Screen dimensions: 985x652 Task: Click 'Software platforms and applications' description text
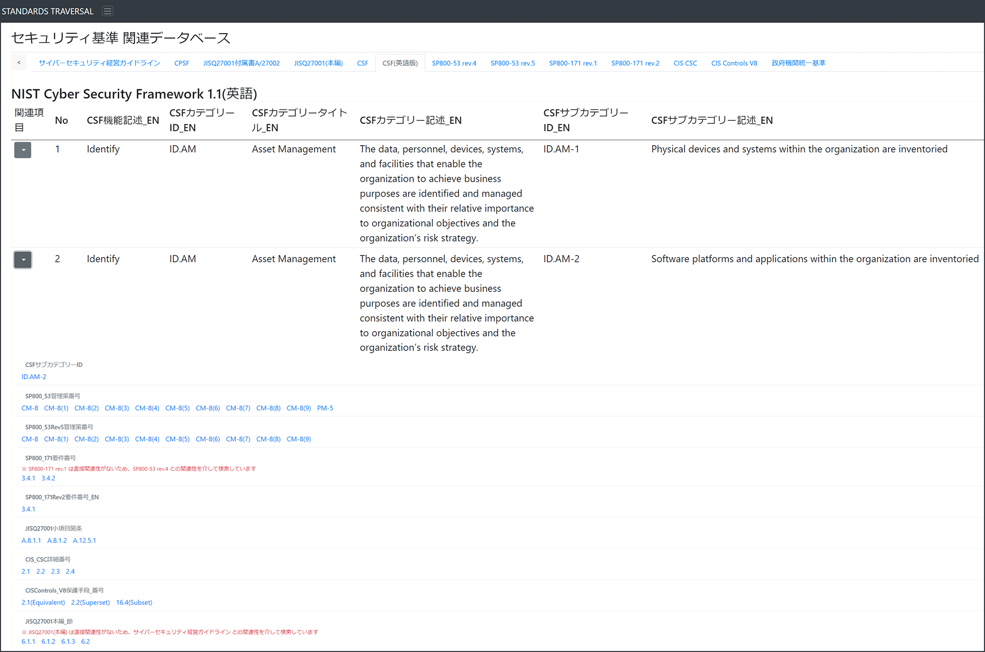(x=815, y=259)
